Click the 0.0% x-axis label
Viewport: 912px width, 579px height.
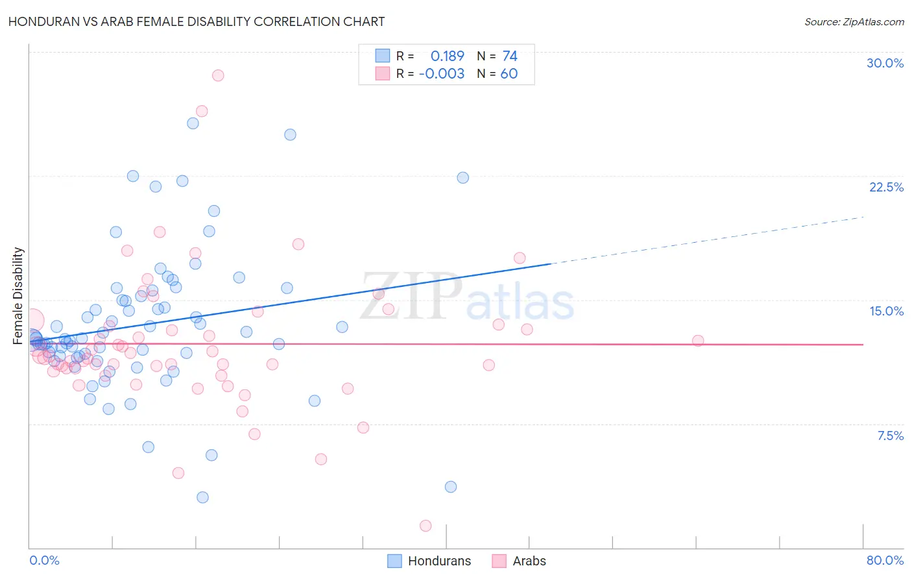click(x=44, y=560)
